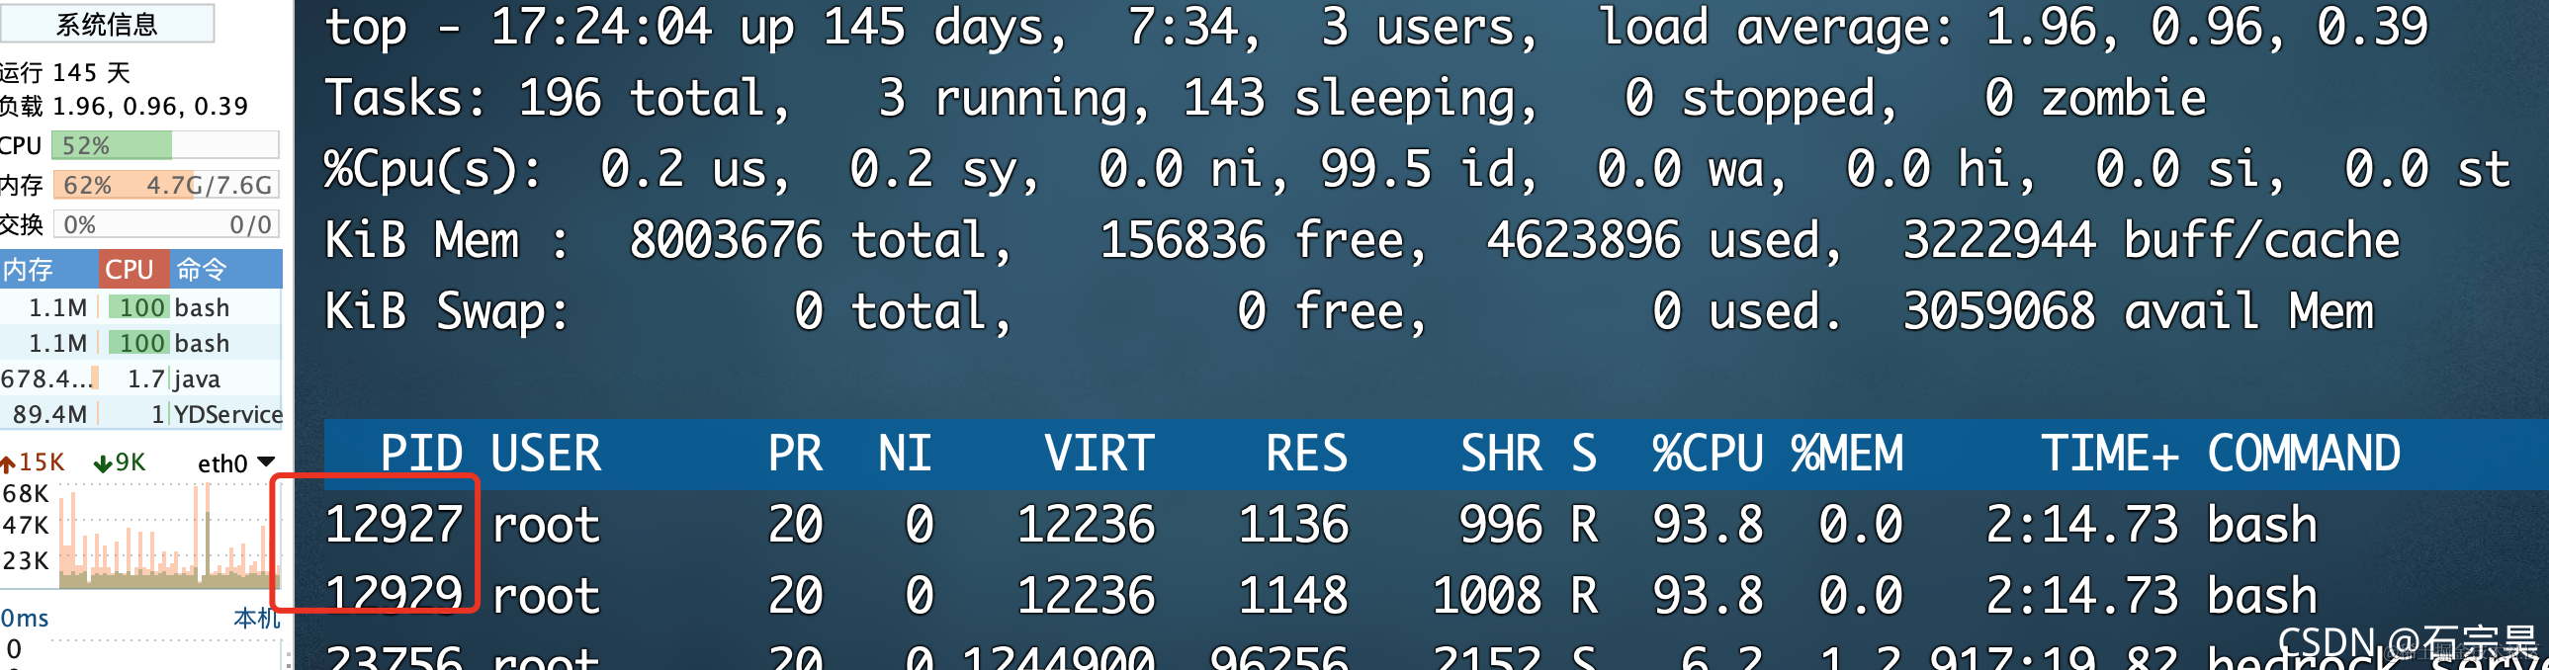Click the TIME+ column header in terminal
The image size is (2549, 670).
2110,455
